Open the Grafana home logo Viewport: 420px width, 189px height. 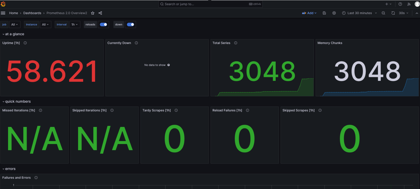click(3, 4)
